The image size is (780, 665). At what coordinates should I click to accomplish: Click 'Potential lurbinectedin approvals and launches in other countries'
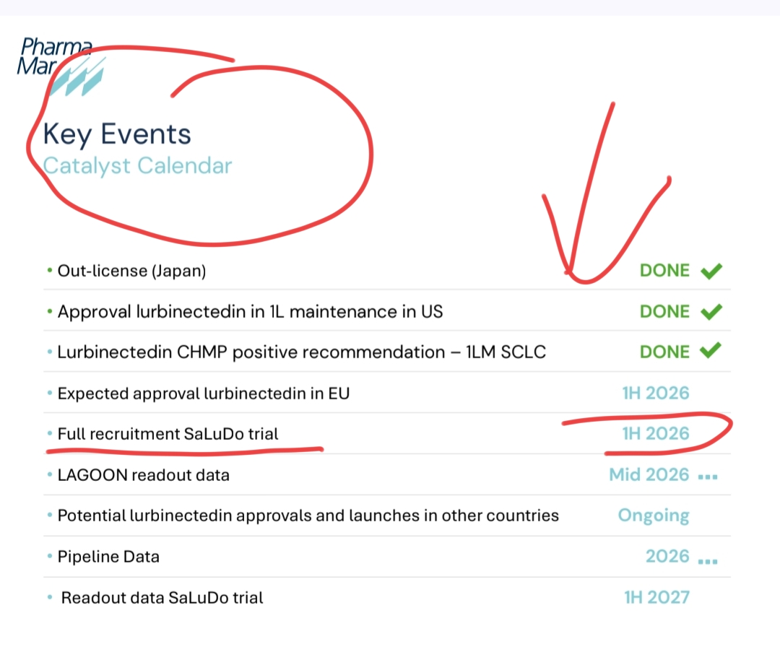coord(308,516)
